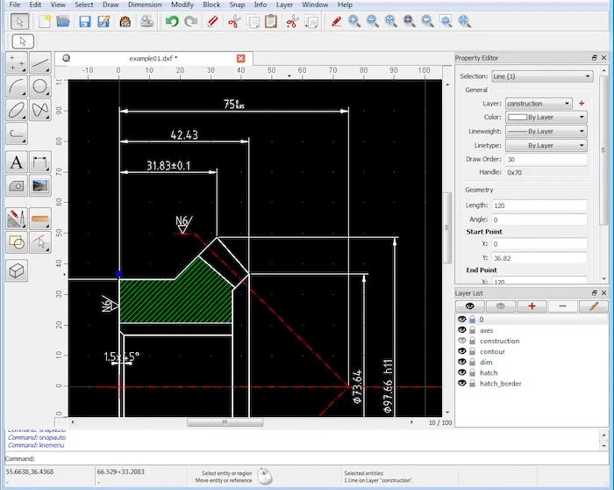Image resolution: width=614 pixels, height=490 pixels.
Task: Open the spline drawing tools
Action: [40, 110]
